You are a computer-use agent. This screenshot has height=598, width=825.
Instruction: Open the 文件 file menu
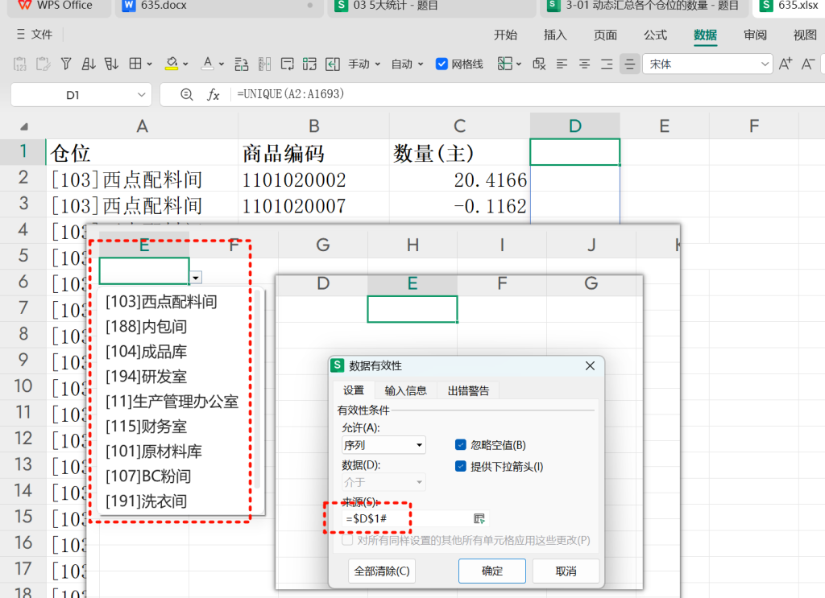point(35,35)
